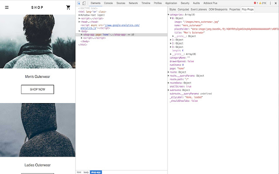Expand the shop-app element node
Viewport: 279px width, 174px height.
82,35
